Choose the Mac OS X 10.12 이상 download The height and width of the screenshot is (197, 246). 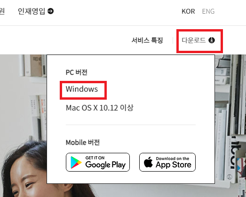(100, 108)
